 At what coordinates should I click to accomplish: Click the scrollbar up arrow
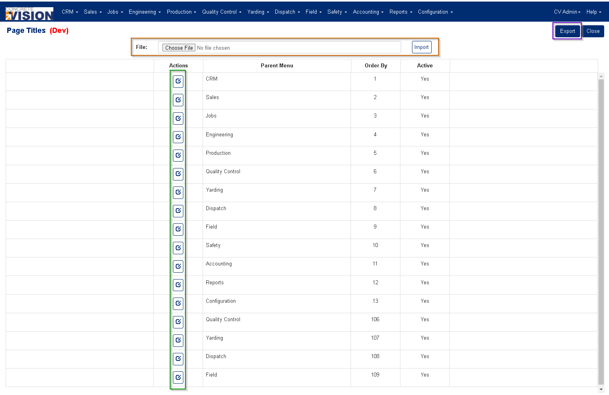[x=601, y=76]
